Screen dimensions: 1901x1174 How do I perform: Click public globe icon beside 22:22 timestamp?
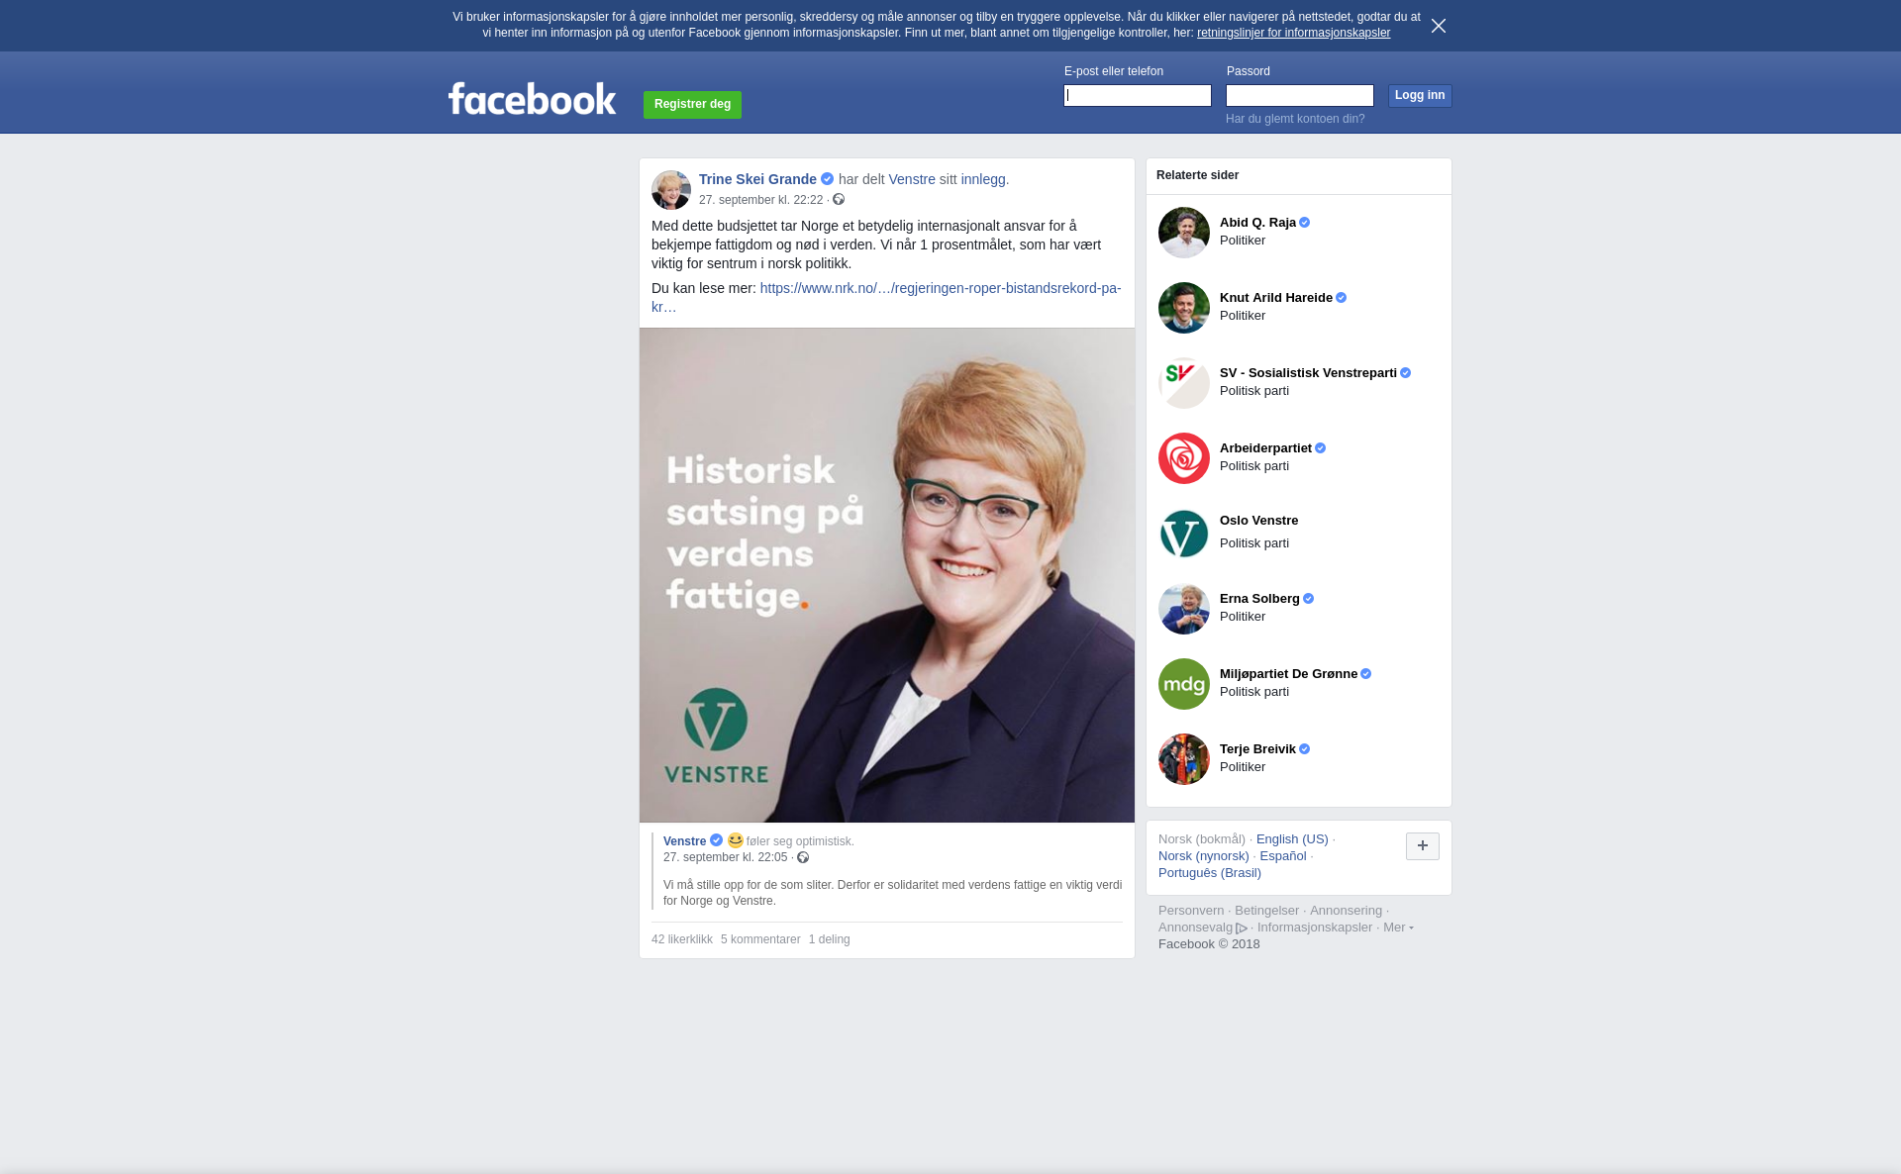point(839,200)
